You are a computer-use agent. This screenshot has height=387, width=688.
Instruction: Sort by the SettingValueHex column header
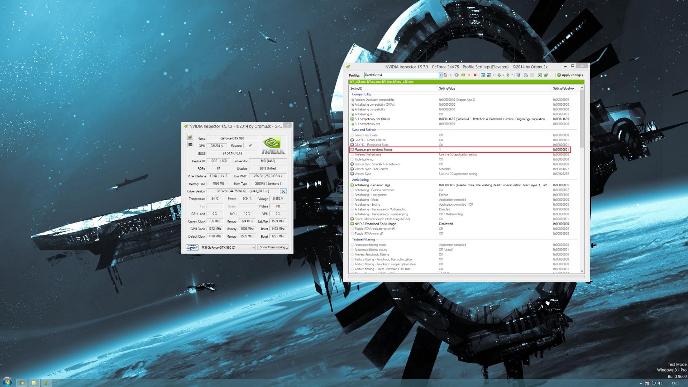point(564,89)
